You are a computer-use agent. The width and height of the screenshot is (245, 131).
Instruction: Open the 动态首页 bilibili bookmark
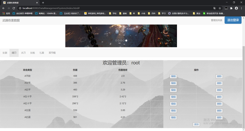coord(22,13)
